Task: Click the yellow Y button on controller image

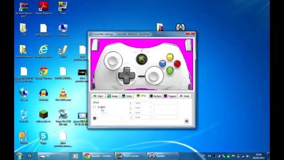Action: coord(170,57)
